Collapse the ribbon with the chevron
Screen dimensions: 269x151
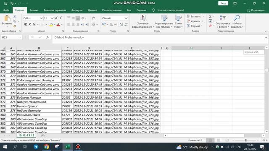click(x=266, y=31)
